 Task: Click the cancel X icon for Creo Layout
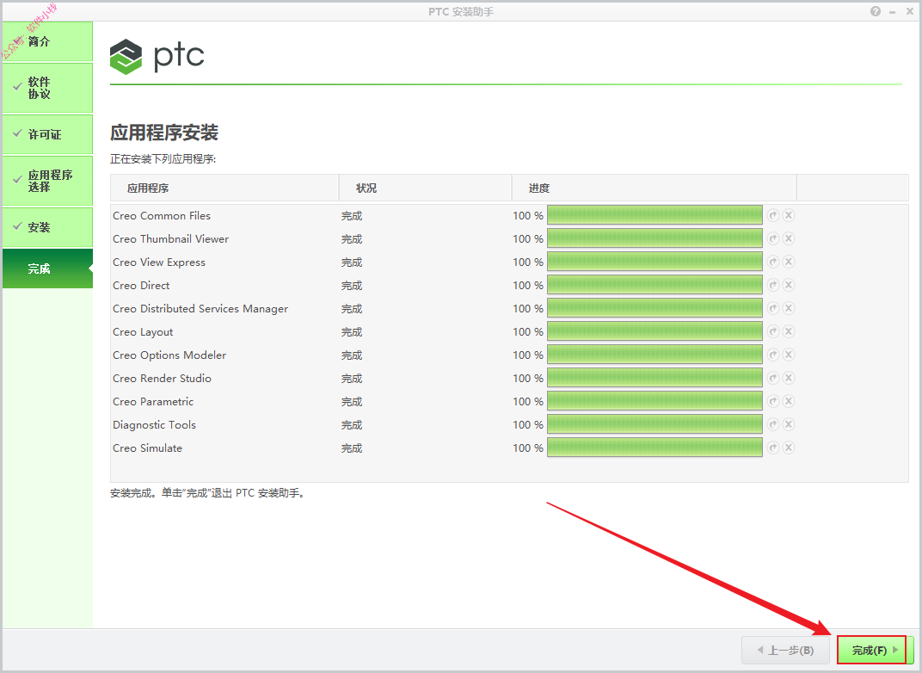coord(789,331)
